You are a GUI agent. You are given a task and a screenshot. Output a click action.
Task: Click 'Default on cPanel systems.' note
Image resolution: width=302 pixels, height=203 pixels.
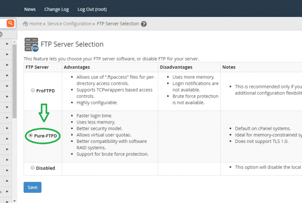click(x=263, y=128)
